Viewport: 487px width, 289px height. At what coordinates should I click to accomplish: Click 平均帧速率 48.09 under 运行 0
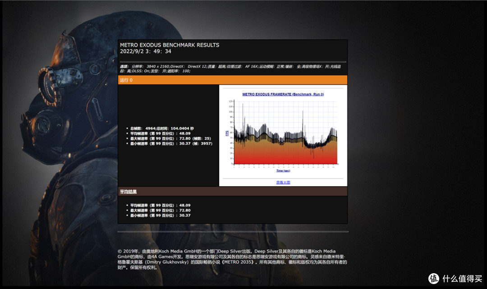[160, 133]
